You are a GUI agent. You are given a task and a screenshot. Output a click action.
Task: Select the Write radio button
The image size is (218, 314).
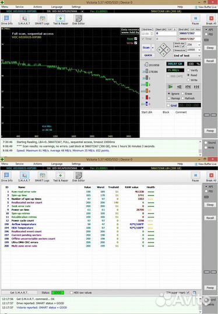click(188, 80)
